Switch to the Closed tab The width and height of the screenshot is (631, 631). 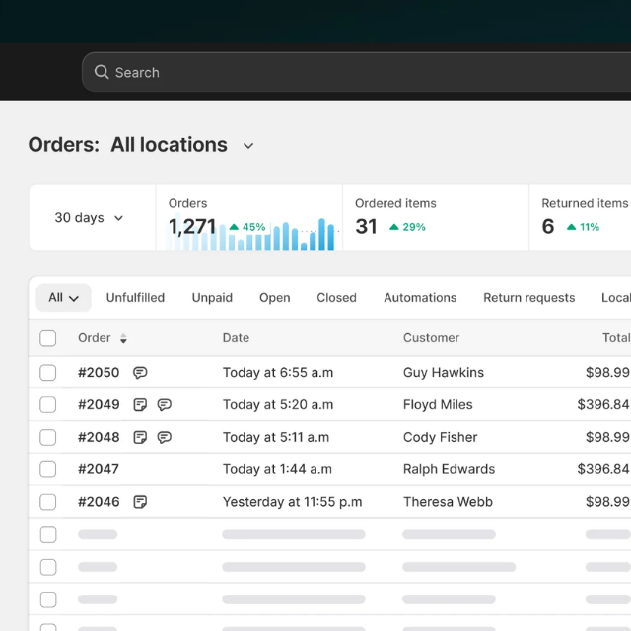coord(336,298)
